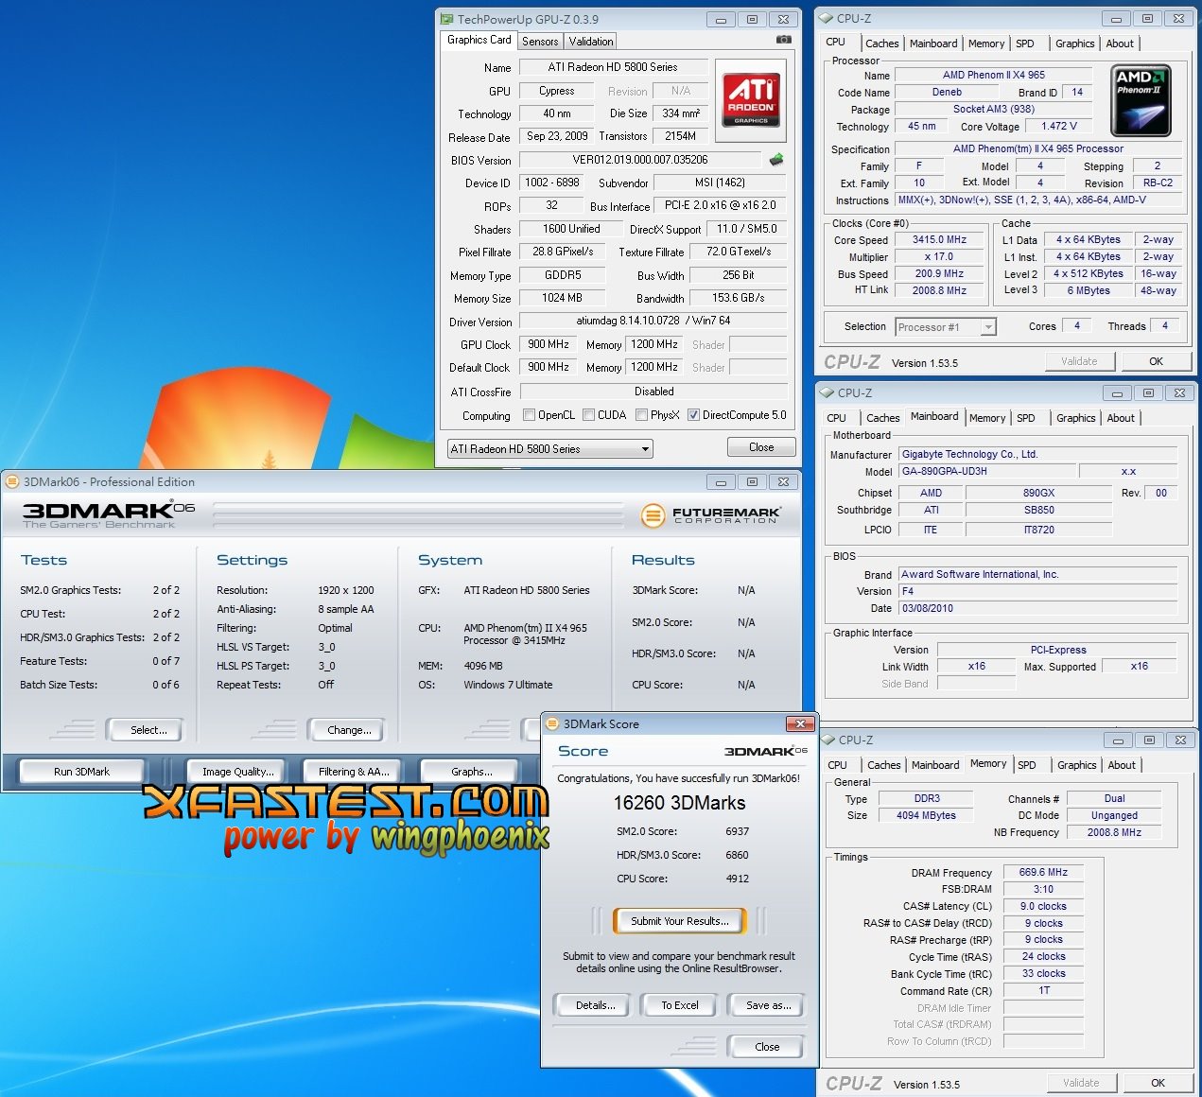
Task: Close the 3DMark Score dialog with red X
Action: [800, 723]
